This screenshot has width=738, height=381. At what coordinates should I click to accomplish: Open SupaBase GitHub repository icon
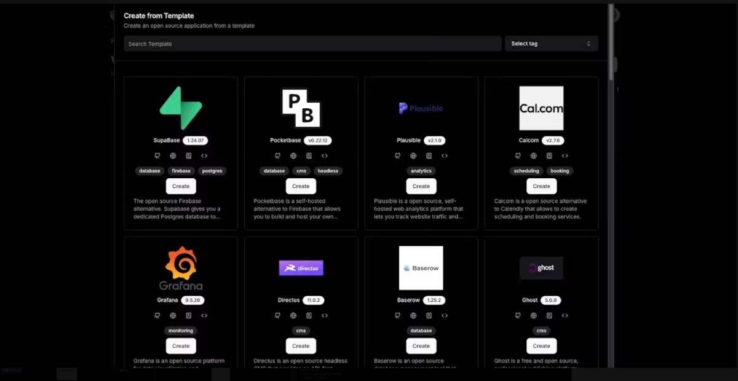click(157, 156)
